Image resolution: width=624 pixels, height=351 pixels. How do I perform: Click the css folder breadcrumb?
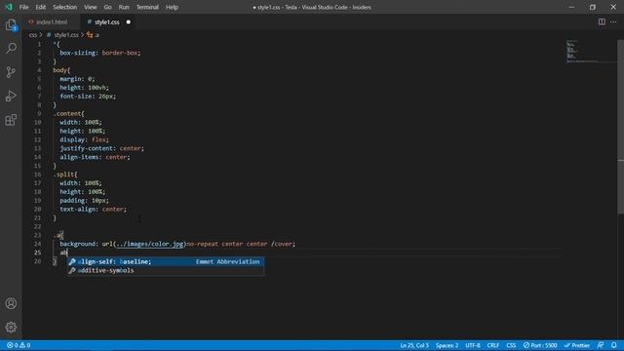(x=32, y=35)
